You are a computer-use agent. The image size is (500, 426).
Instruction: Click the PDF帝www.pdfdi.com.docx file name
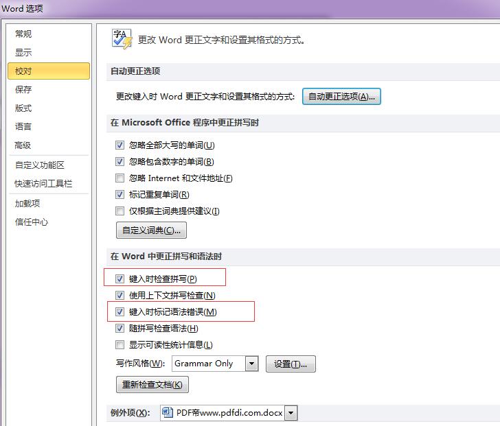tap(229, 413)
